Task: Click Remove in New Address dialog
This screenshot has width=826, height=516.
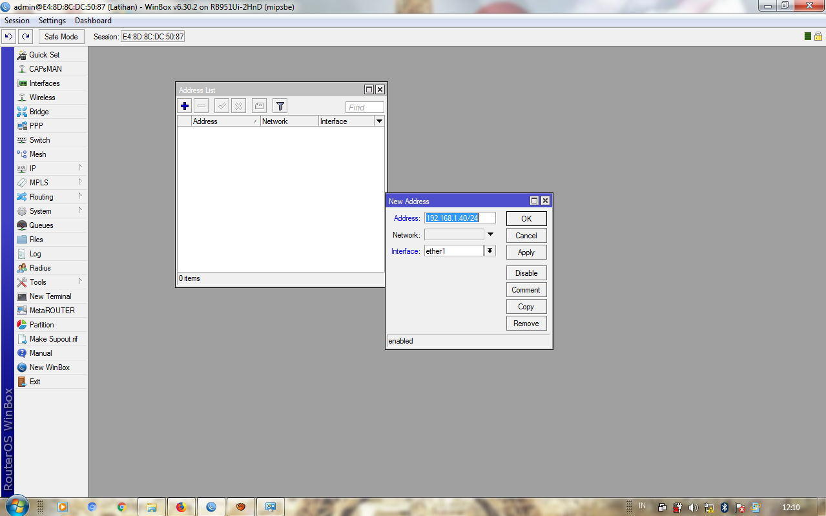Action: coord(526,324)
